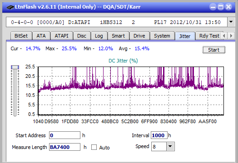This screenshot has width=238, height=163.
Task: Show the Log tab
Action: (x=99, y=36)
